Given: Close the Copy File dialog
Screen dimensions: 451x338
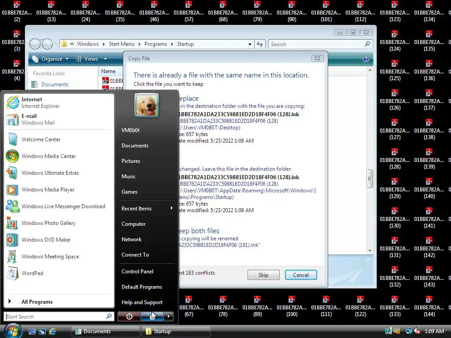Looking at the screenshot, I should (x=317, y=59).
